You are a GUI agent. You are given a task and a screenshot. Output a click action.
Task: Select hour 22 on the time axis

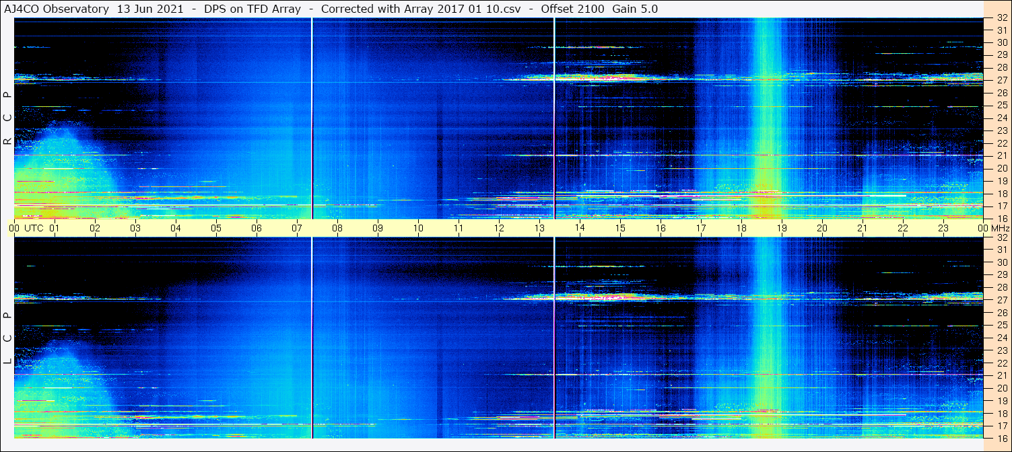tap(903, 228)
